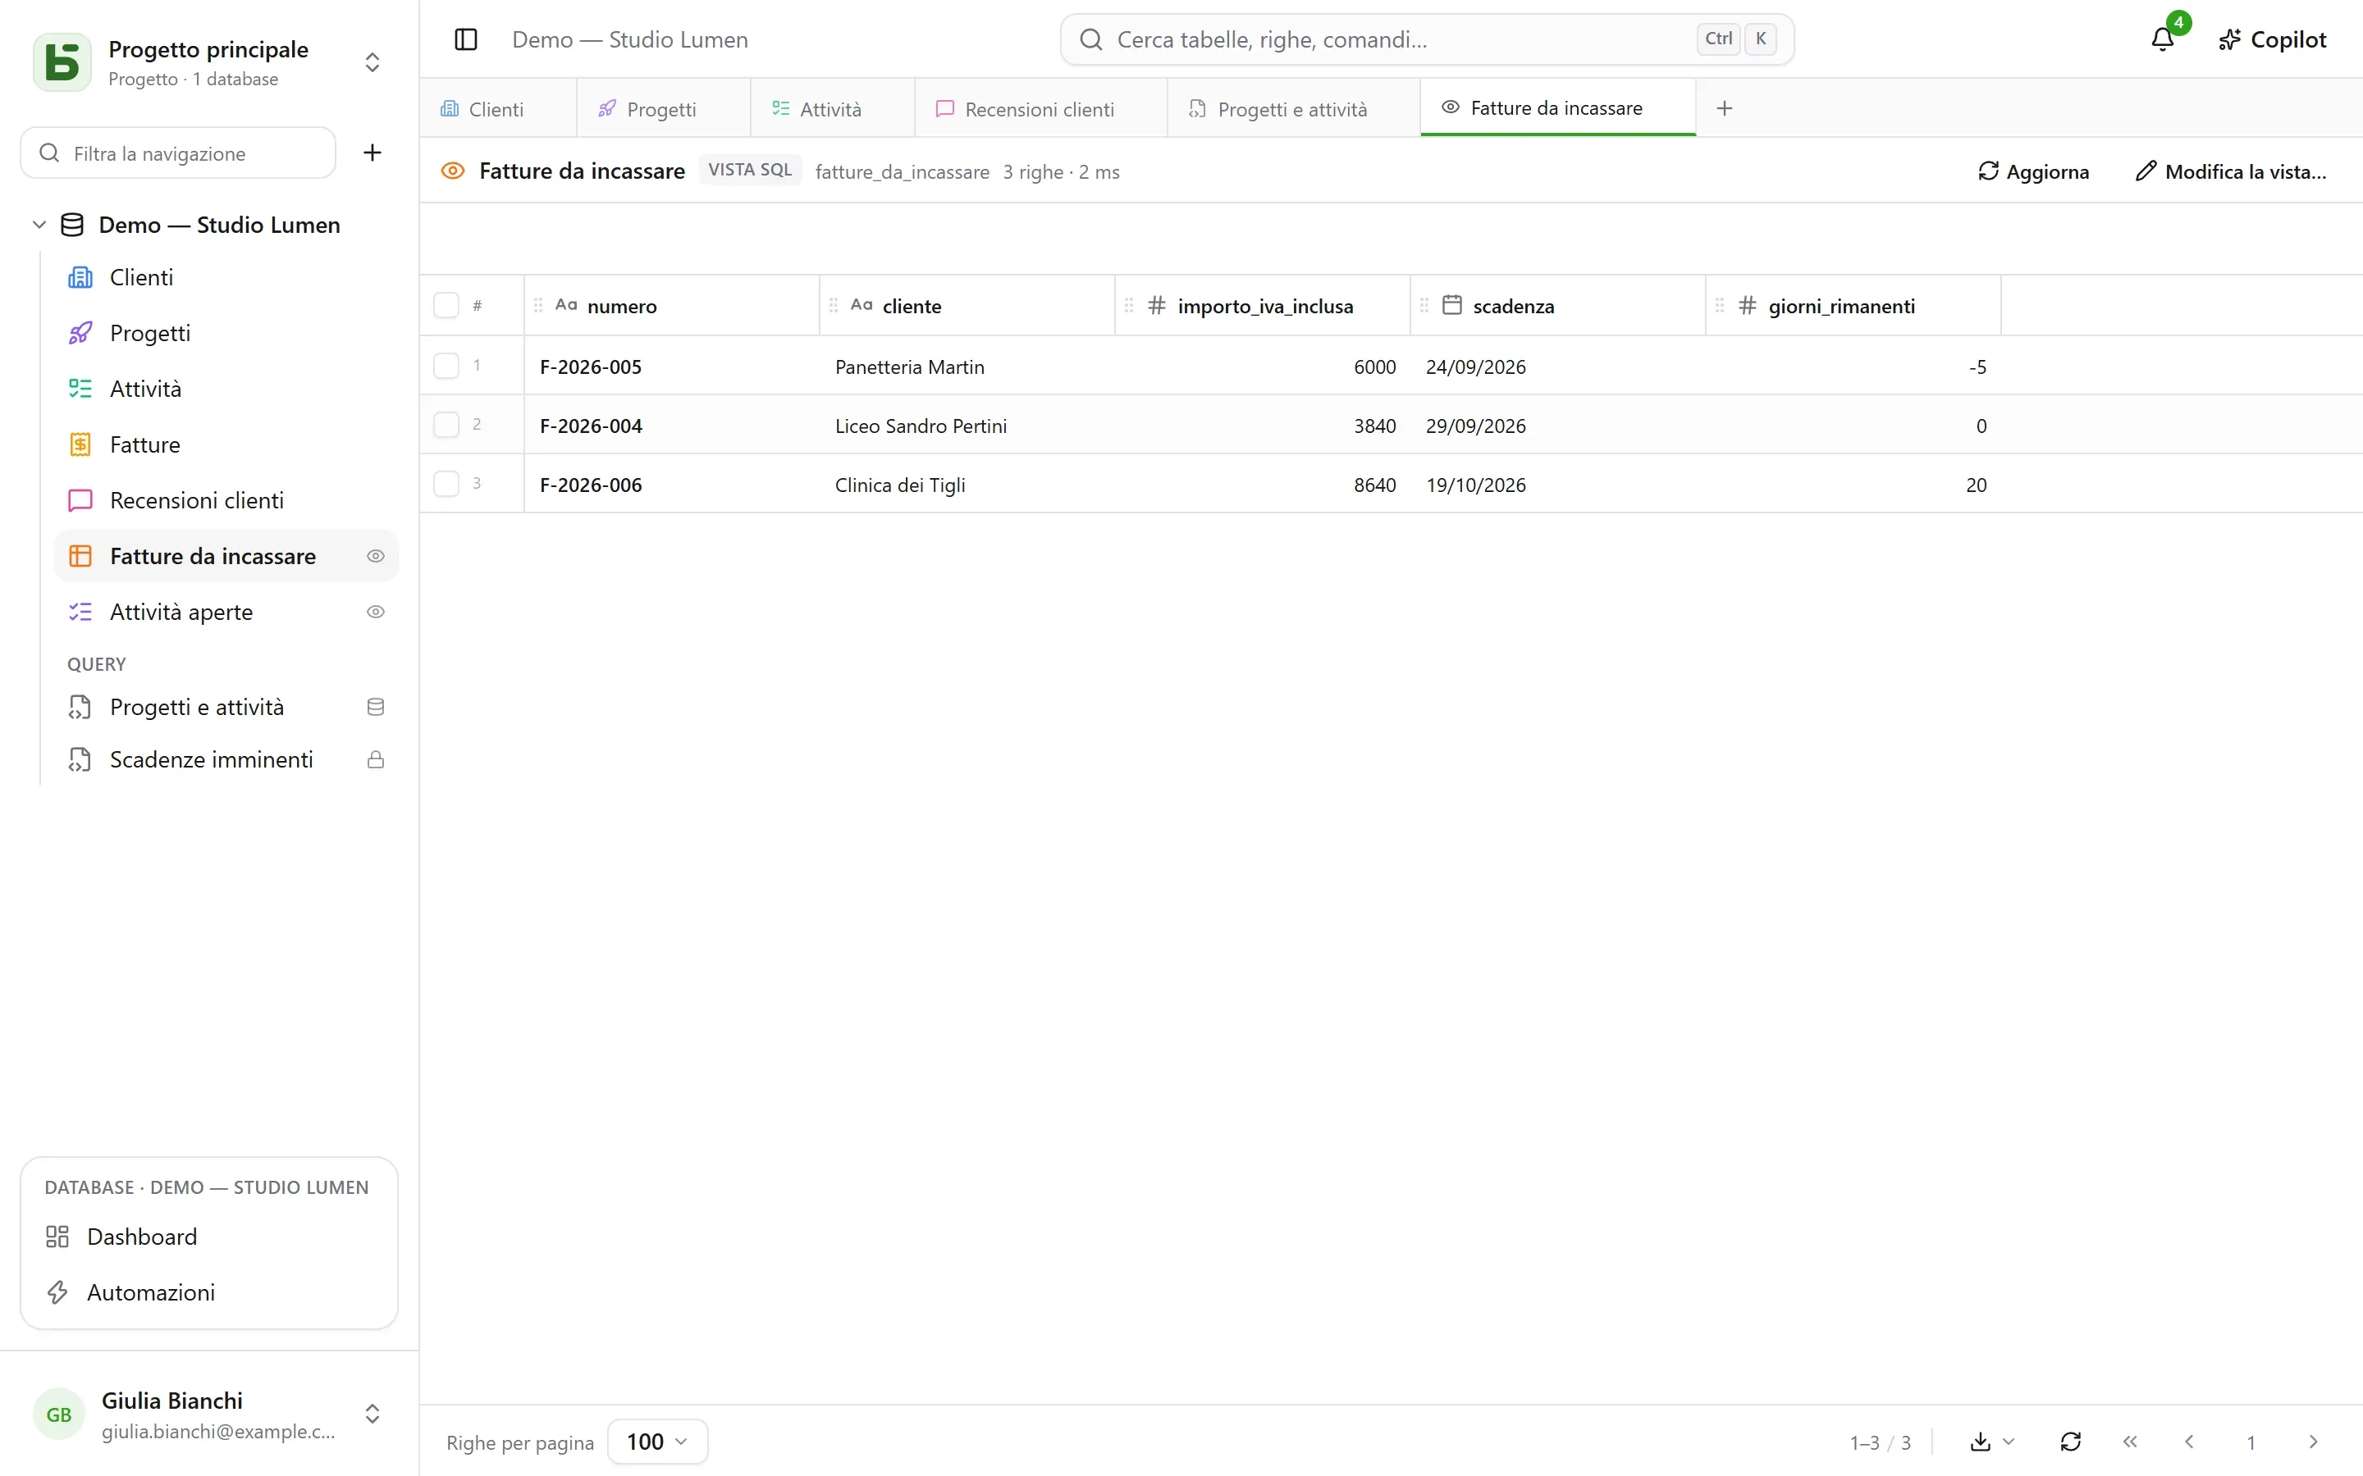Select all rows header checkbox
The image size is (2363, 1476).
pos(446,306)
